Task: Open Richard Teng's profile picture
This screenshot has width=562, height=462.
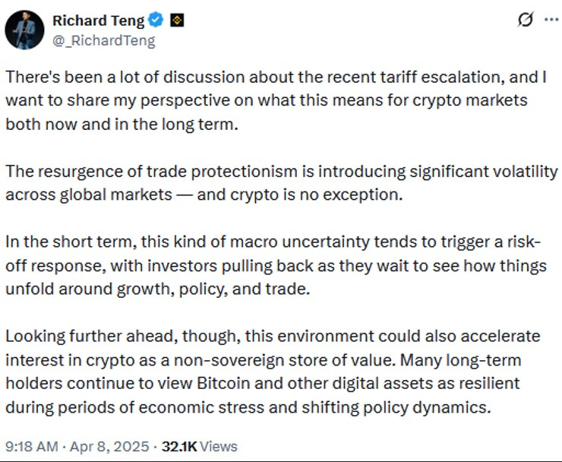Action: (24, 30)
